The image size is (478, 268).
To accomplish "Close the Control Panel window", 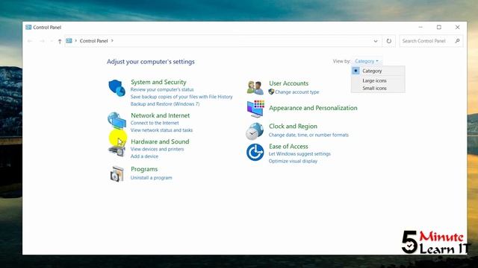I will (x=458, y=28).
